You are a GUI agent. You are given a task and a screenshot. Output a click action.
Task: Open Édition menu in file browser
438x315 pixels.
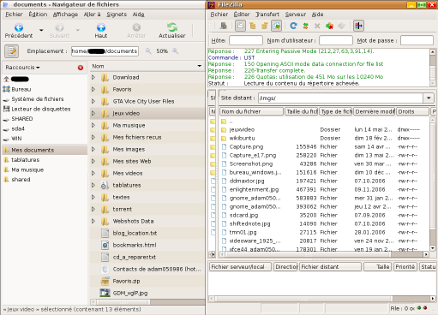tap(38, 15)
